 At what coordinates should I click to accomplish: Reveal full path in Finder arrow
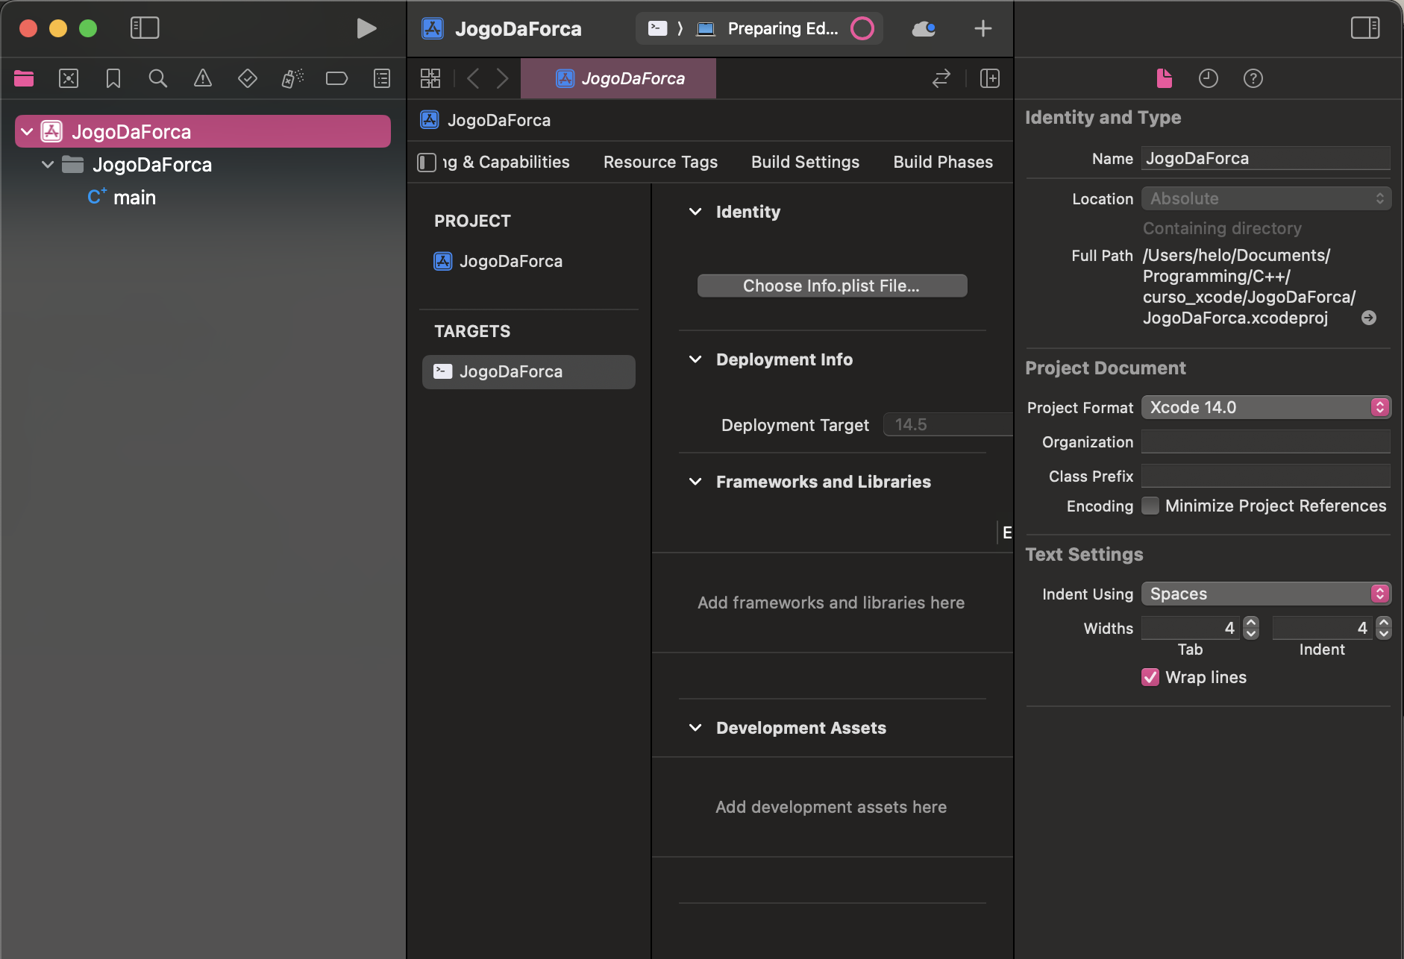pyautogui.click(x=1369, y=318)
